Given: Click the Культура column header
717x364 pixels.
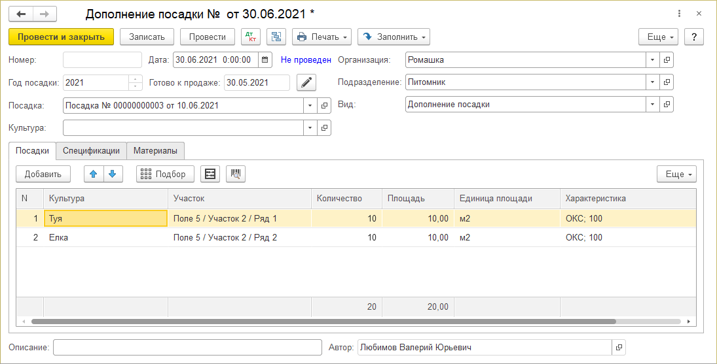Looking at the screenshot, I should (x=105, y=199).
